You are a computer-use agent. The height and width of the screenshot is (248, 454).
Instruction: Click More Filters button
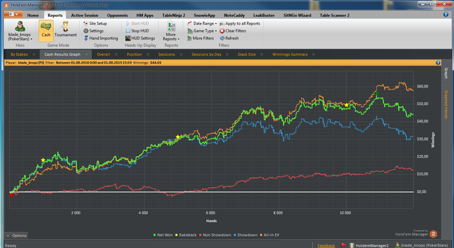click(x=200, y=38)
